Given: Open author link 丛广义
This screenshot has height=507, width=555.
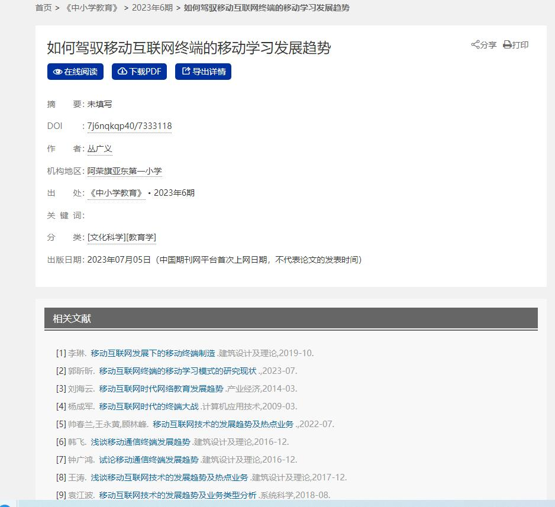Looking at the screenshot, I should coord(100,148).
